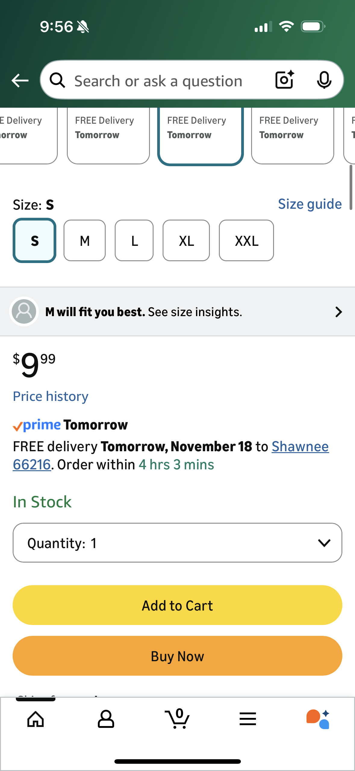The width and height of the screenshot is (355, 771).
Task: Open the Quantity dropdown
Action: [177, 543]
